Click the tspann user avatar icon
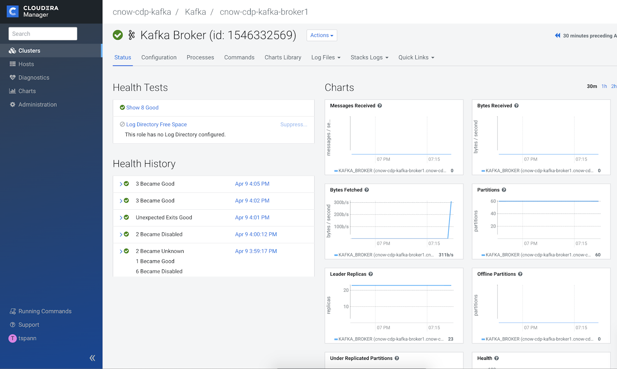The width and height of the screenshot is (617, 369). (x=13, y=339)
